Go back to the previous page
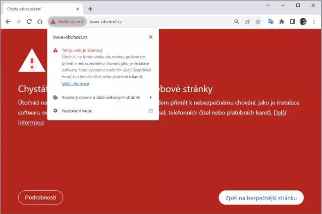This screenshot has width=322, height=214. 8,22
